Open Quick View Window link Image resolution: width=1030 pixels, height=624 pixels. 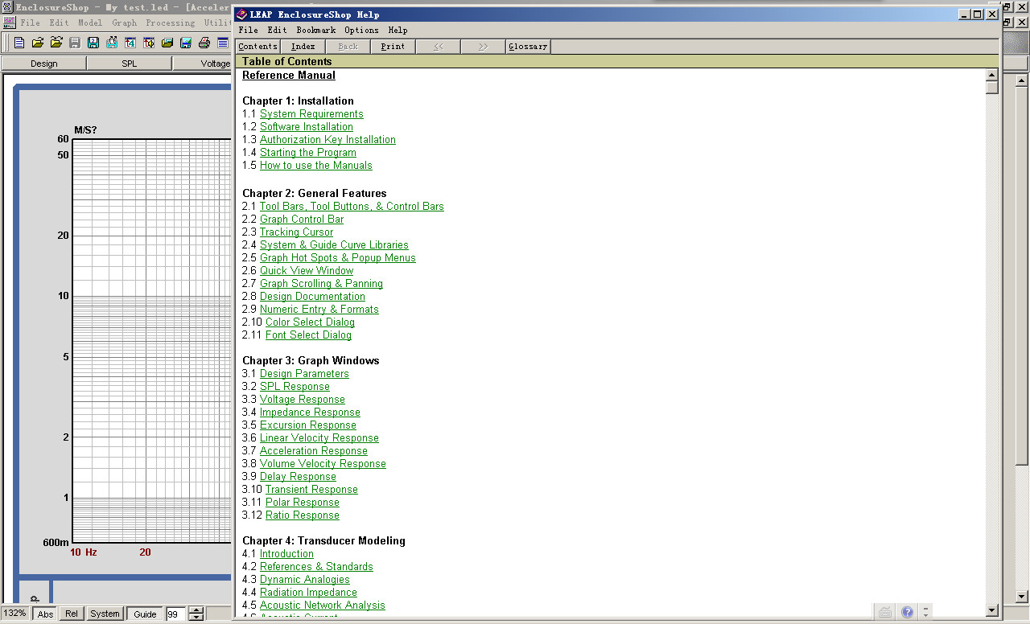307,271
